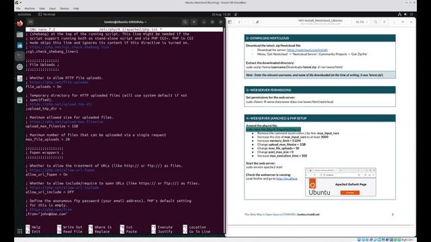
Task: Click the Apache2 Default Page thumbnail image
Action: (x=341, y=182)
